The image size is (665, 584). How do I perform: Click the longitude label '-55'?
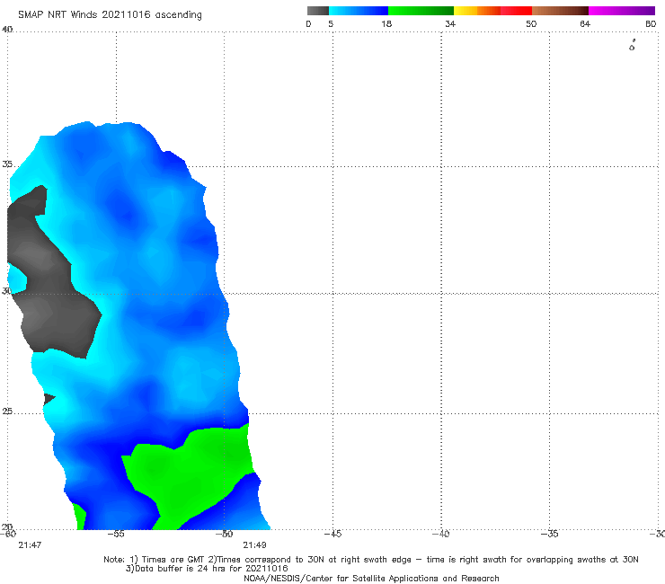coord(116,534)
